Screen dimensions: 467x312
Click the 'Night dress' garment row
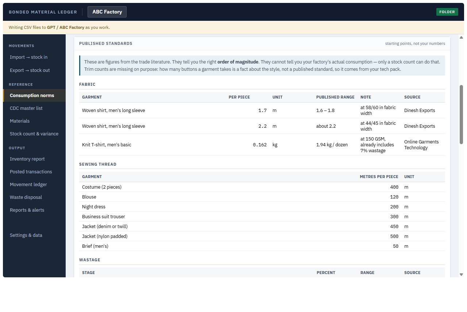(x=262, y=207)
